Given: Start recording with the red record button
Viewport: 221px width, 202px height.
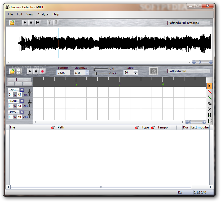Looking at the screenshot, I should pos(42,71).
